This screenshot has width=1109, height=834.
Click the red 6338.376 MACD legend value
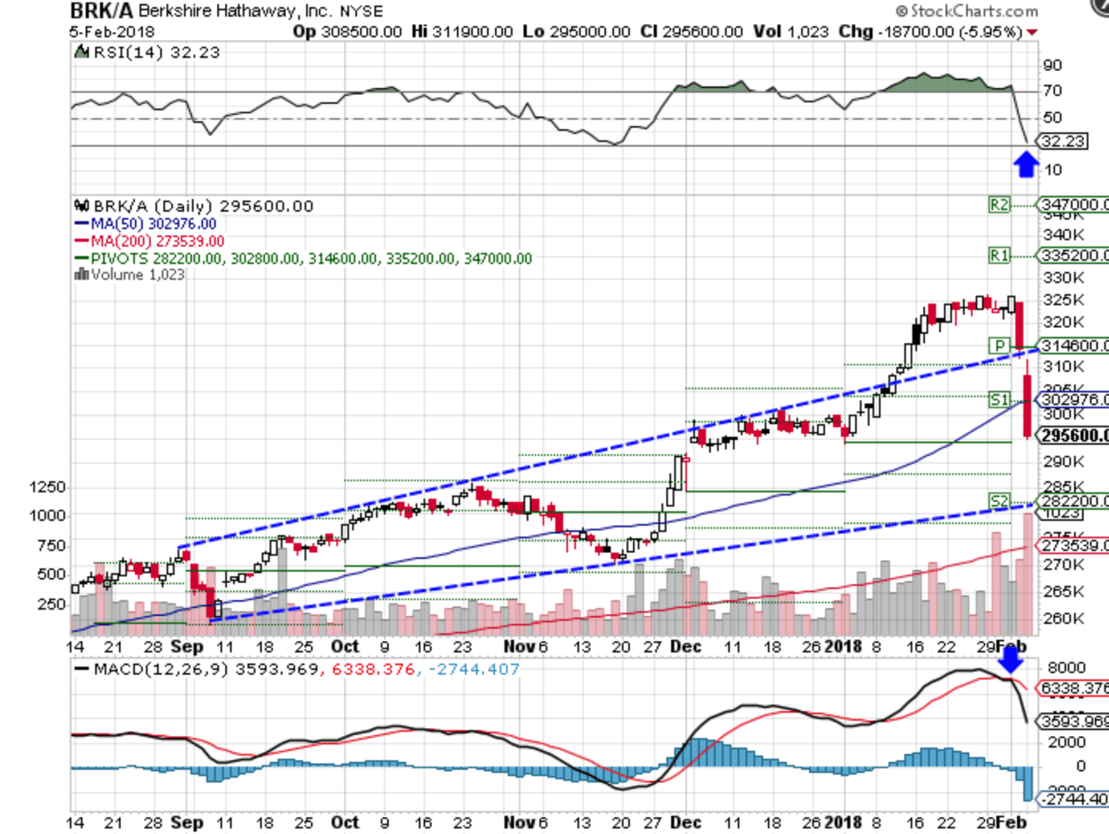click(373, 669)
